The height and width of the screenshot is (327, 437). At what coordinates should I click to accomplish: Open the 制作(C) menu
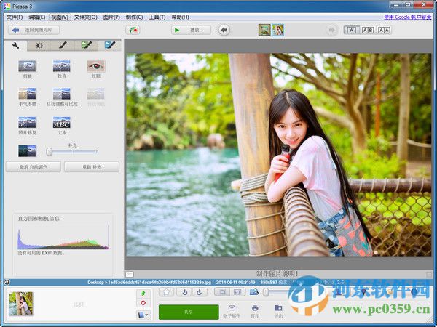click(x=134, y=17)
